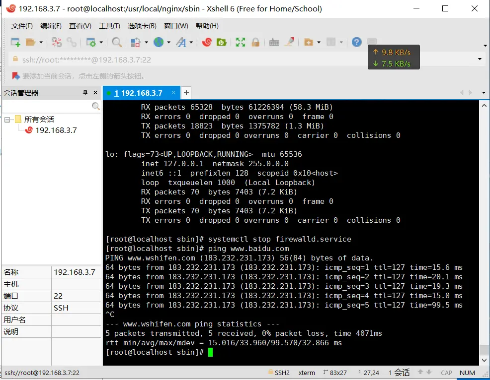Viewport: 490px width, 380px height.
Task: Click the globe encoding icon
Action: (x=159, y=42)
